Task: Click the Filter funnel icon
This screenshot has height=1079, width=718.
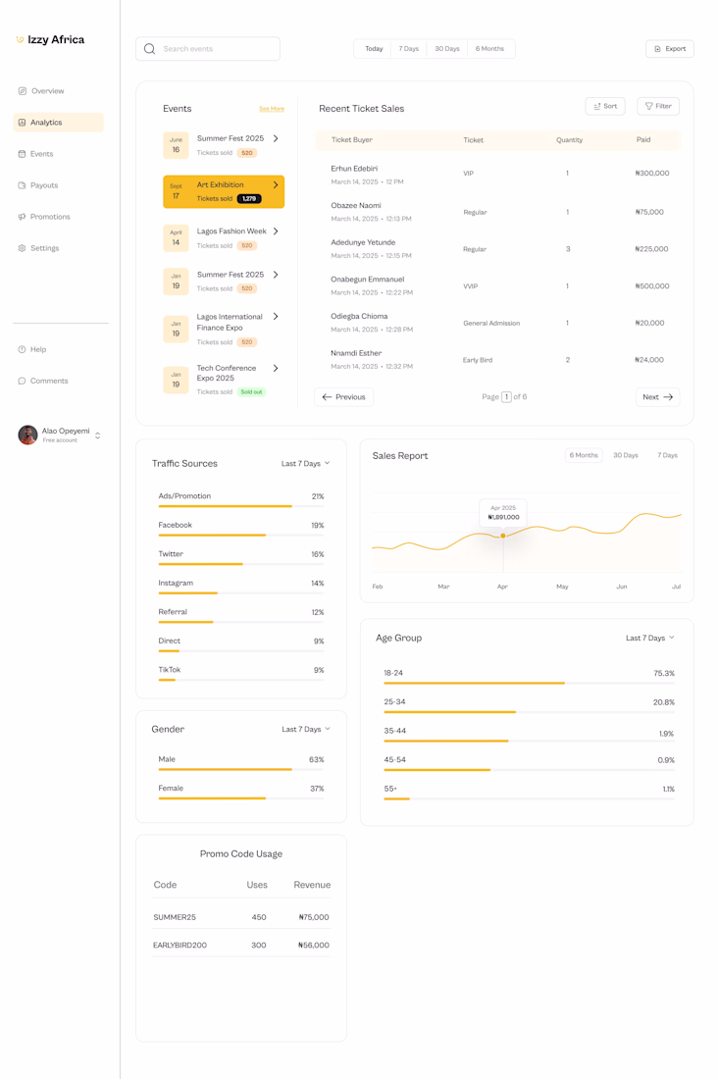Action: coord(648,106)
